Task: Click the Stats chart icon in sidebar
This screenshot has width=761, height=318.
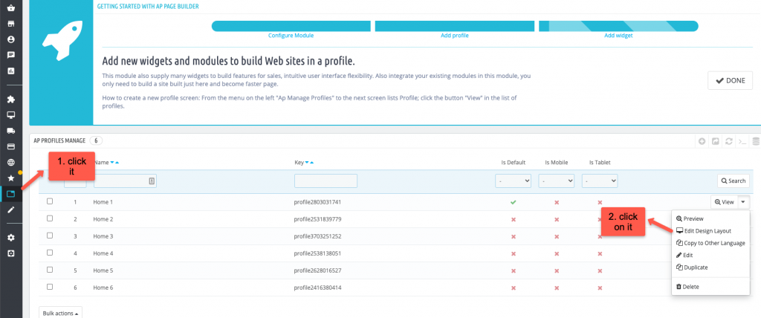Action: pos(11,71)
